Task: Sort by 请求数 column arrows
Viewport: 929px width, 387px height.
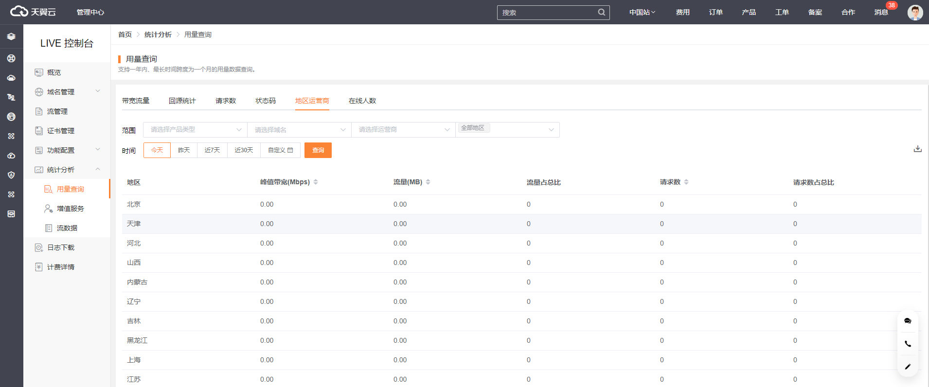Action: coord(686,182)
